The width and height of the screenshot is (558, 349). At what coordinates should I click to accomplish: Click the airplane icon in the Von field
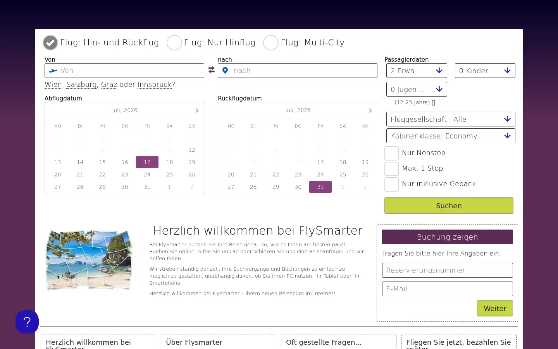pos(53,71)
